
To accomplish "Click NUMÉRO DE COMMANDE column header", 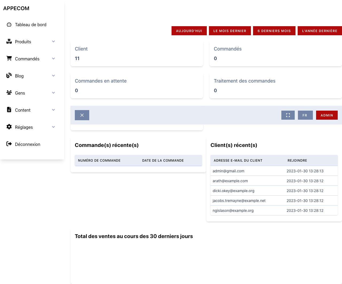I will [99, 161].
